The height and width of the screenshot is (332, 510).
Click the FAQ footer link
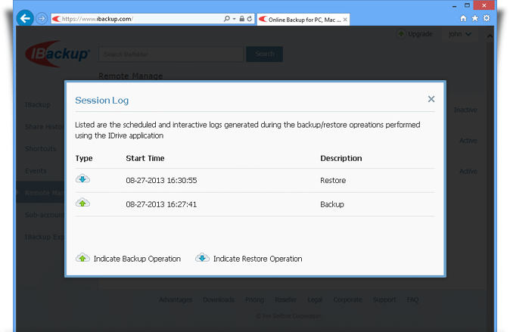coord(412,299)
